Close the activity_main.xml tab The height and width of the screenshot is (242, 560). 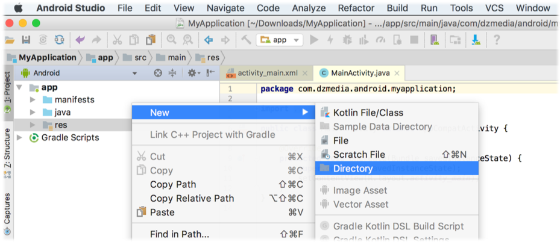click(304, 73)
